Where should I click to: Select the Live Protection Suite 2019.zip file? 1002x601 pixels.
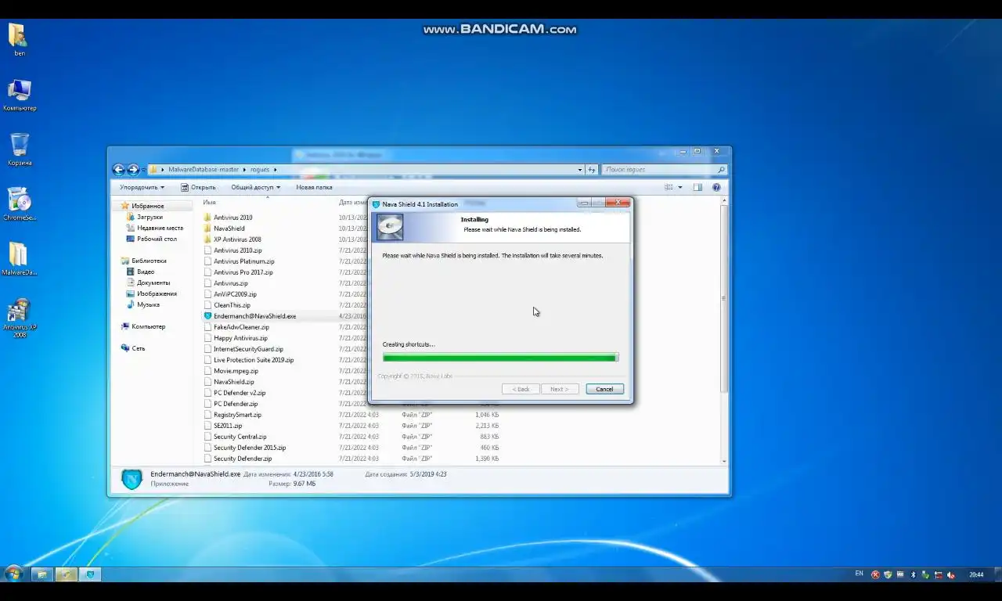click(x=254, y=360)
